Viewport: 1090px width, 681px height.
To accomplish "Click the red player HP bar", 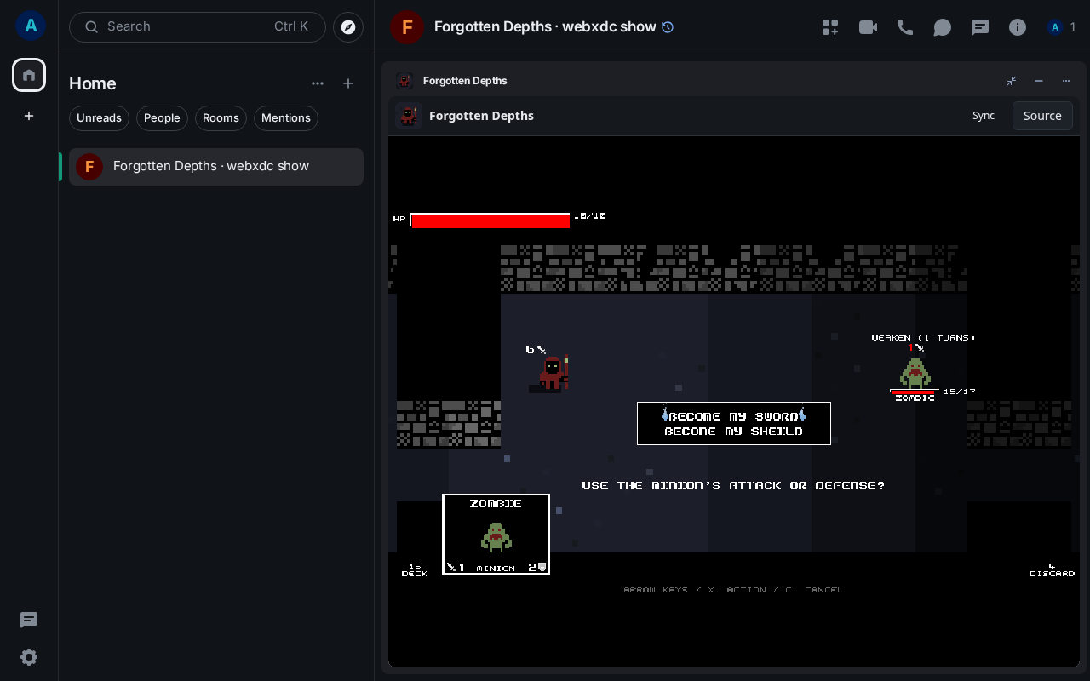I will point(490,220).
